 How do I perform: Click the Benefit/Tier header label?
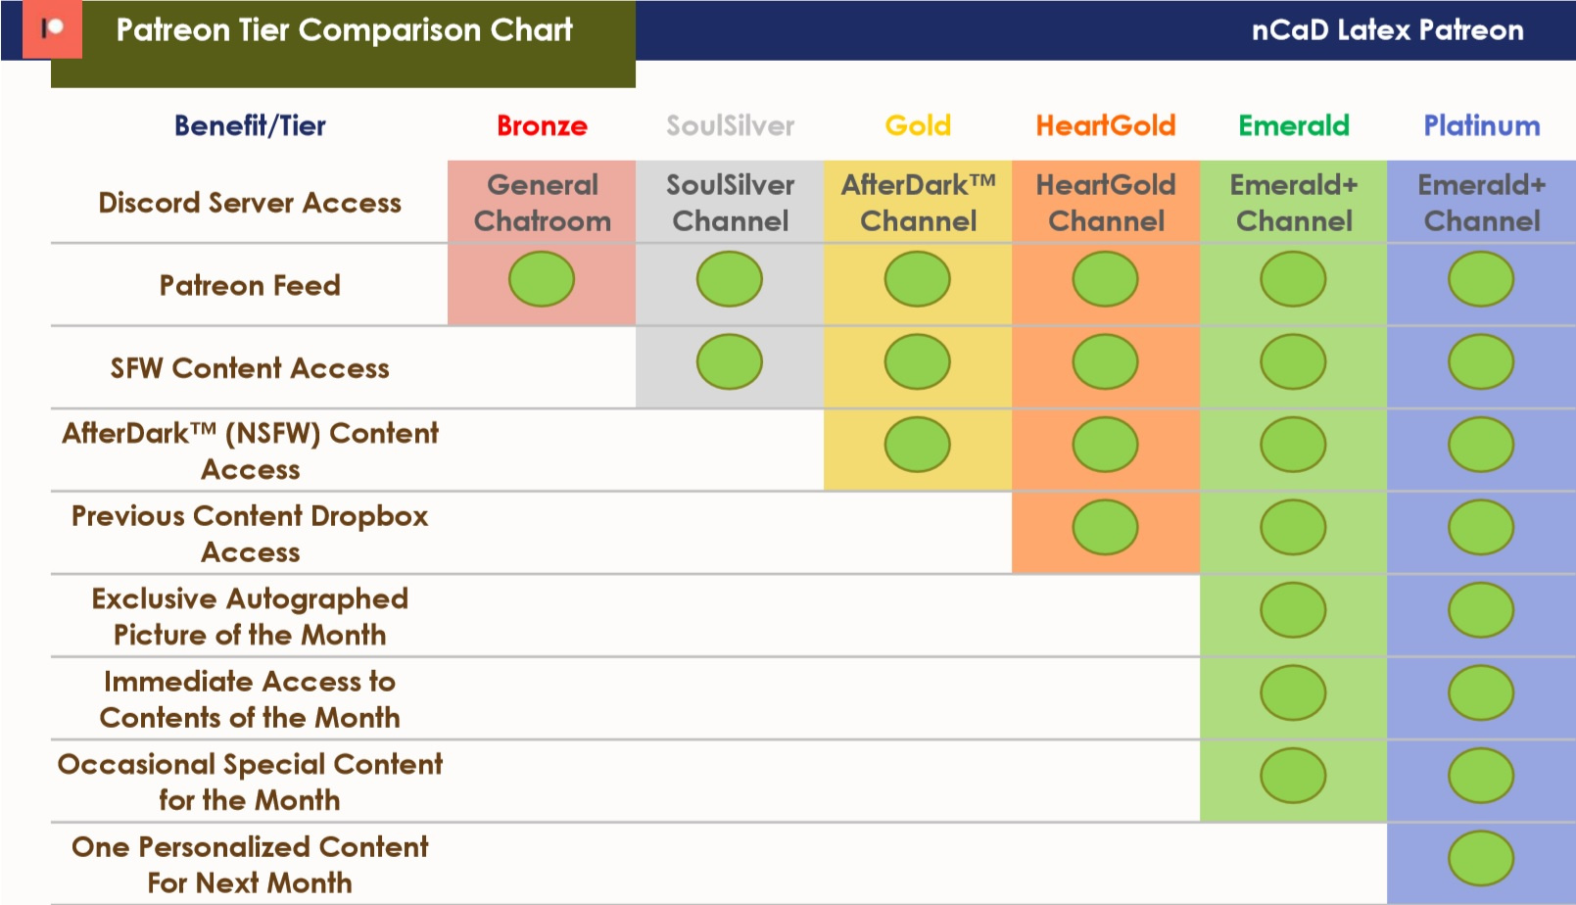pos(250,125)
